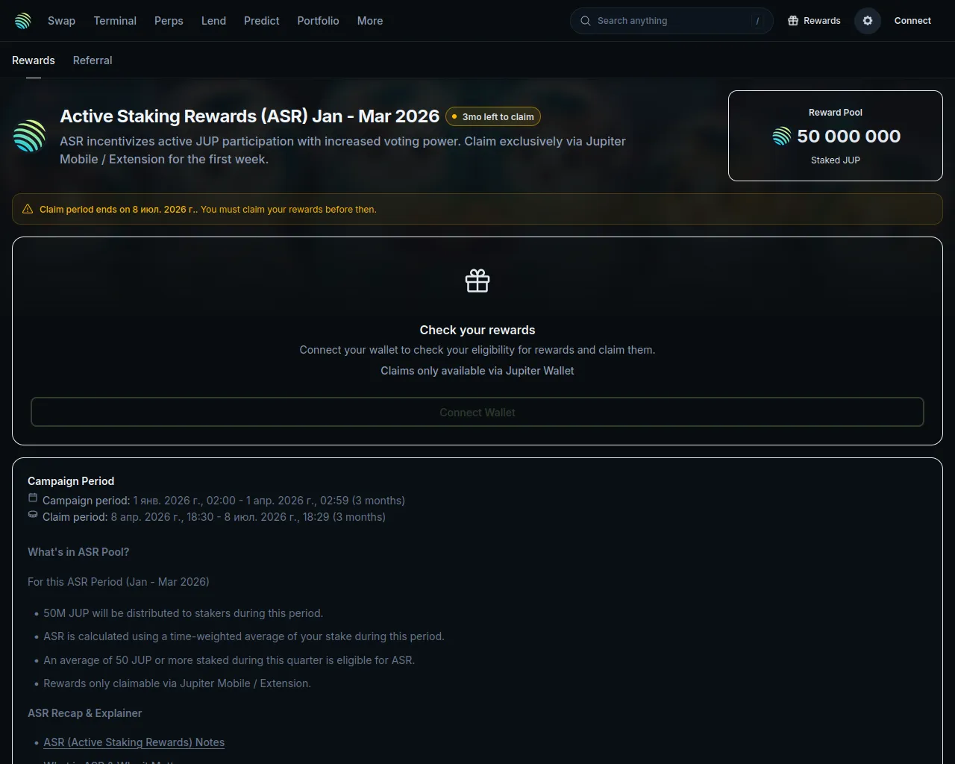Screen dimensions: 955x764
Task: Click the Active Staking Rewards page title
Action: (250, 116)
